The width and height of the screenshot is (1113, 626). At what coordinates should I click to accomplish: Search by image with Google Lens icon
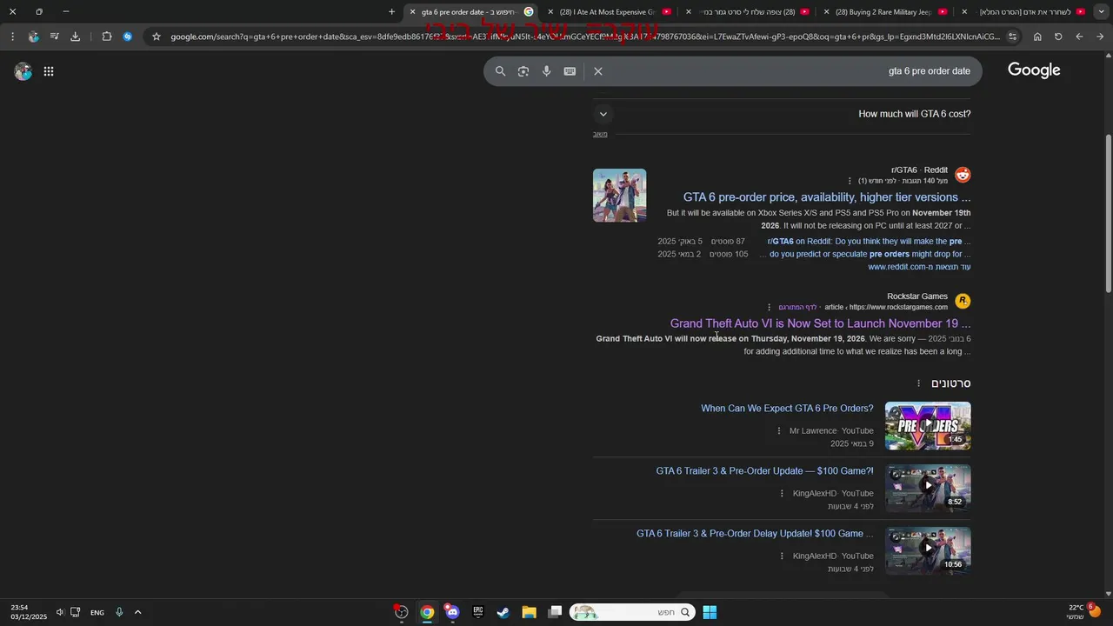click(x=523, y=71)
